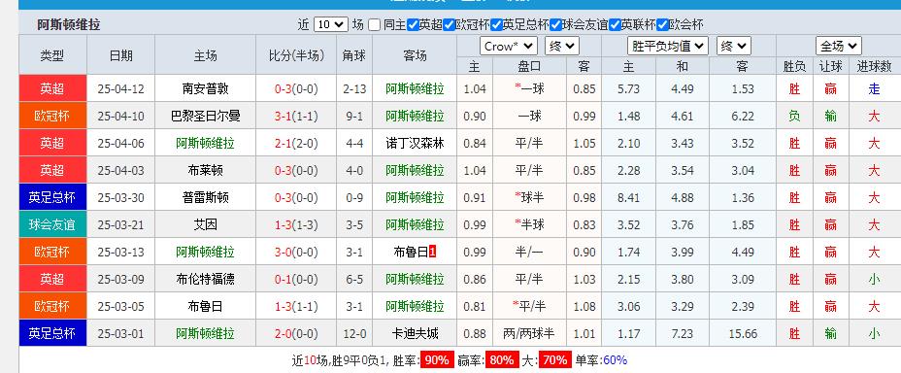The height and width of the screenshot is (373, 901).
Task: Open home team 艾因 link
Action: tap(205, 224)
